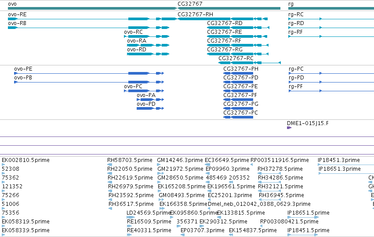Select the RP003080421.5prime EST label

[x=289, y=222]
